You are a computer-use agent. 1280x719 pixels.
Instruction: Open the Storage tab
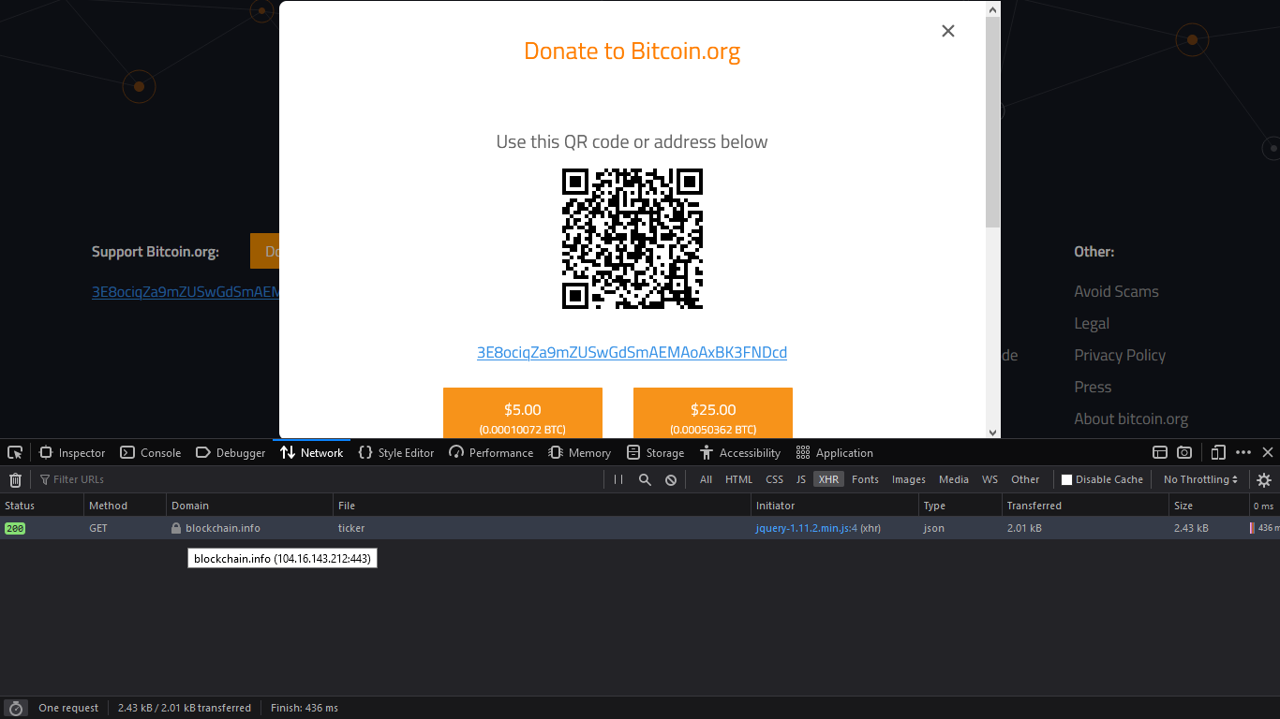[655, 452]
